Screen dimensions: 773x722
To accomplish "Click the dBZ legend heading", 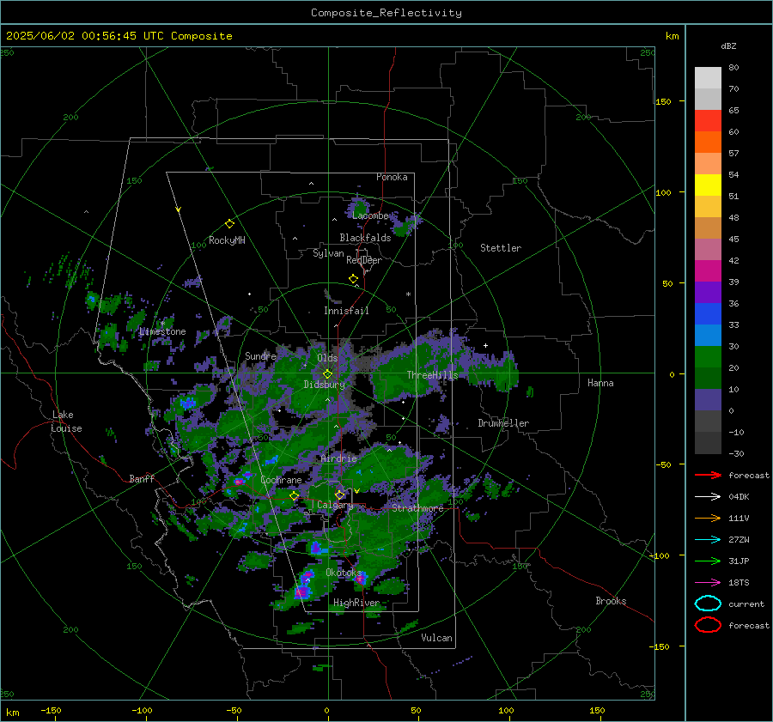I will click(728, 46).
